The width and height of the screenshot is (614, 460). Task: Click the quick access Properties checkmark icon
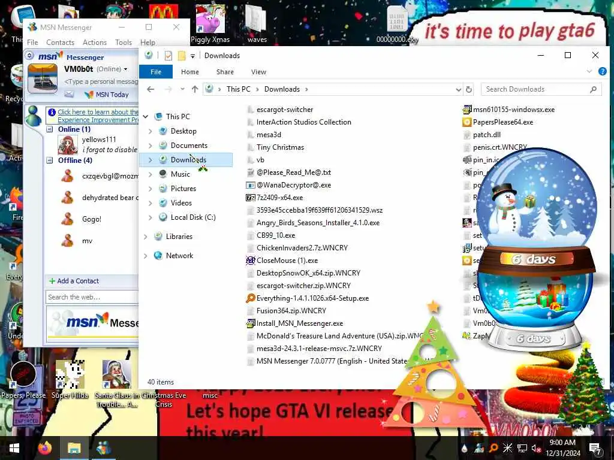tap(168, 56)
